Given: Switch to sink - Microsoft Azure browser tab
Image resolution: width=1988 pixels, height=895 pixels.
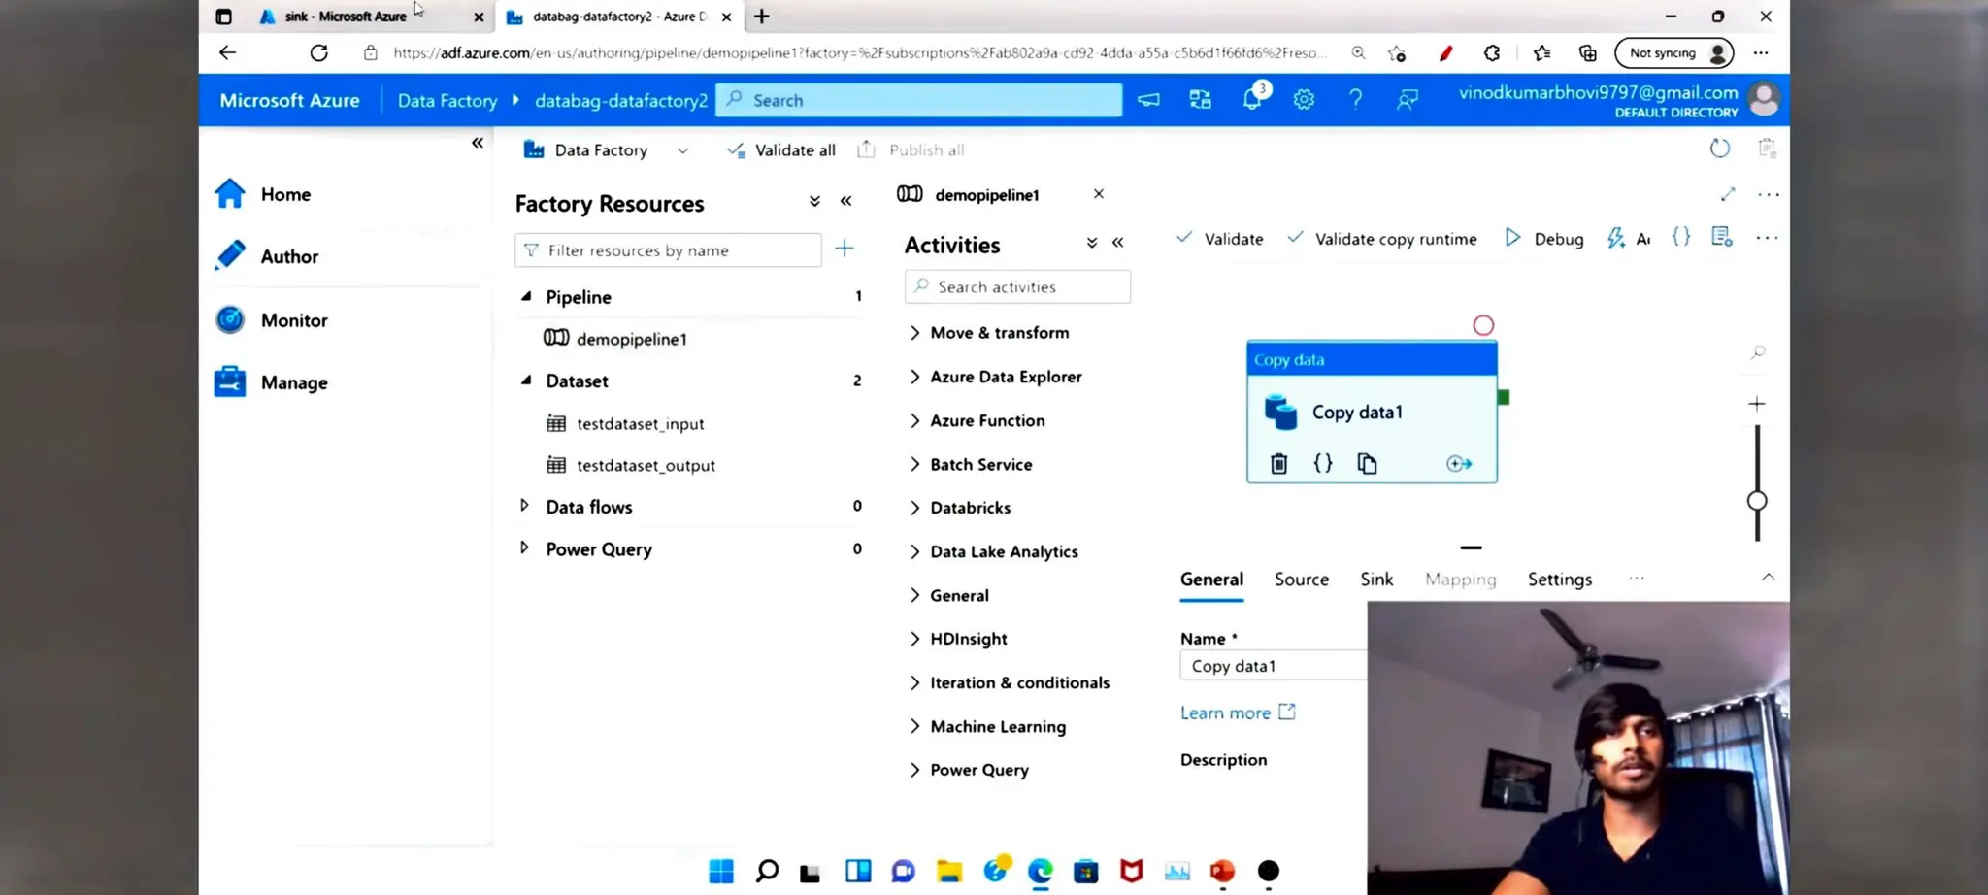Looking at the screenshot, I should point(369,17).
